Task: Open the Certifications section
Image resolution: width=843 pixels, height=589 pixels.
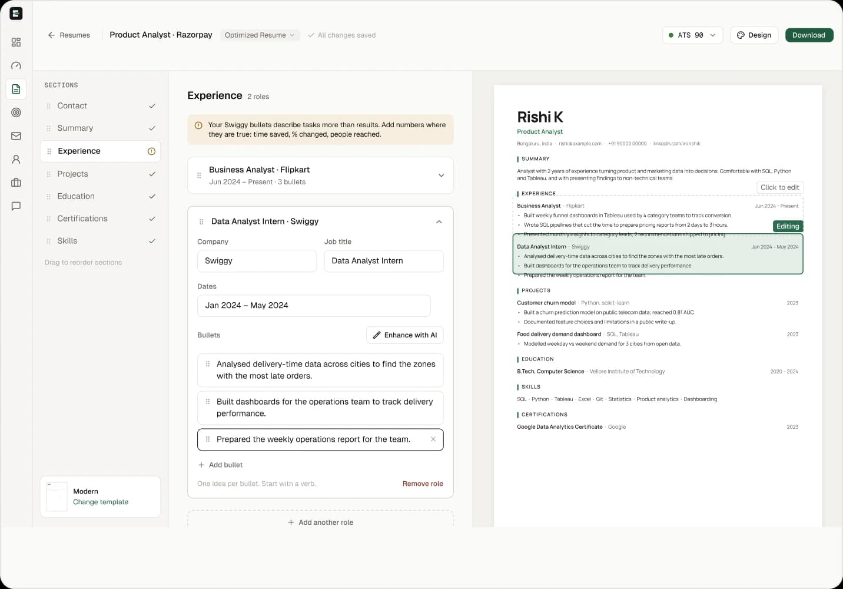Action: coord(100,219)
